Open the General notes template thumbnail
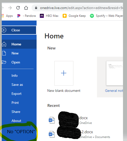127x141 pixels. click(x=115, y=73)
